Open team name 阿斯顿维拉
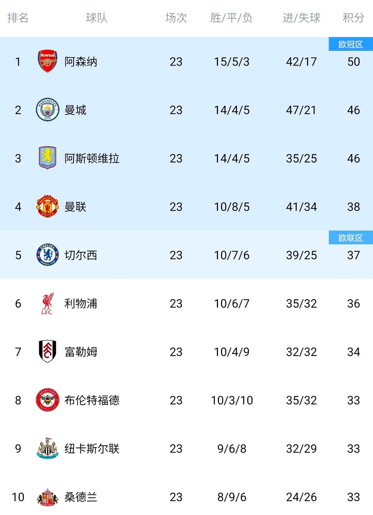The height and width of the screenshot is (515, 373). click(x=92, y=158)
